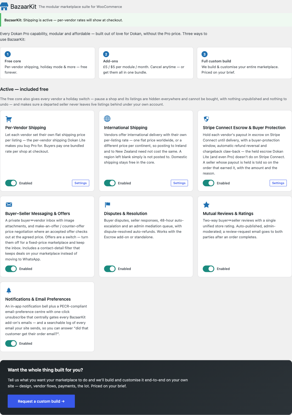This screenshot has height=415, width=292.
Task: Toggle Notifications & Email Preferences off
Action: click(x=11, y=343)
